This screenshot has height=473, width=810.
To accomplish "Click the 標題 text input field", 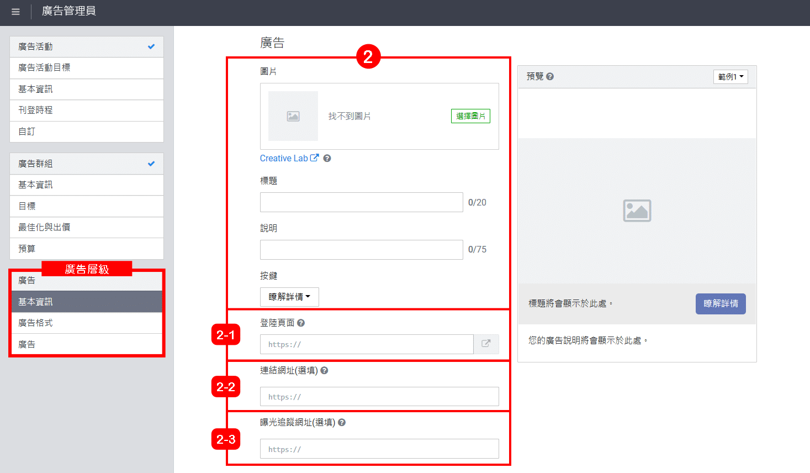I will point(361,202).
